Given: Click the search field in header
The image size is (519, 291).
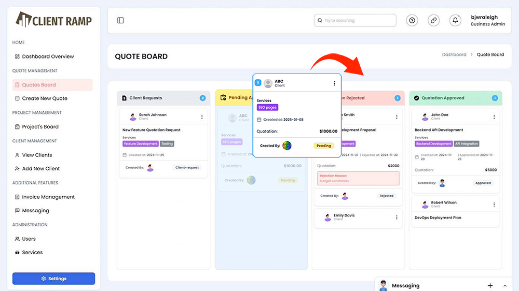Looking at the screenshot, I should tap(355, 21).
